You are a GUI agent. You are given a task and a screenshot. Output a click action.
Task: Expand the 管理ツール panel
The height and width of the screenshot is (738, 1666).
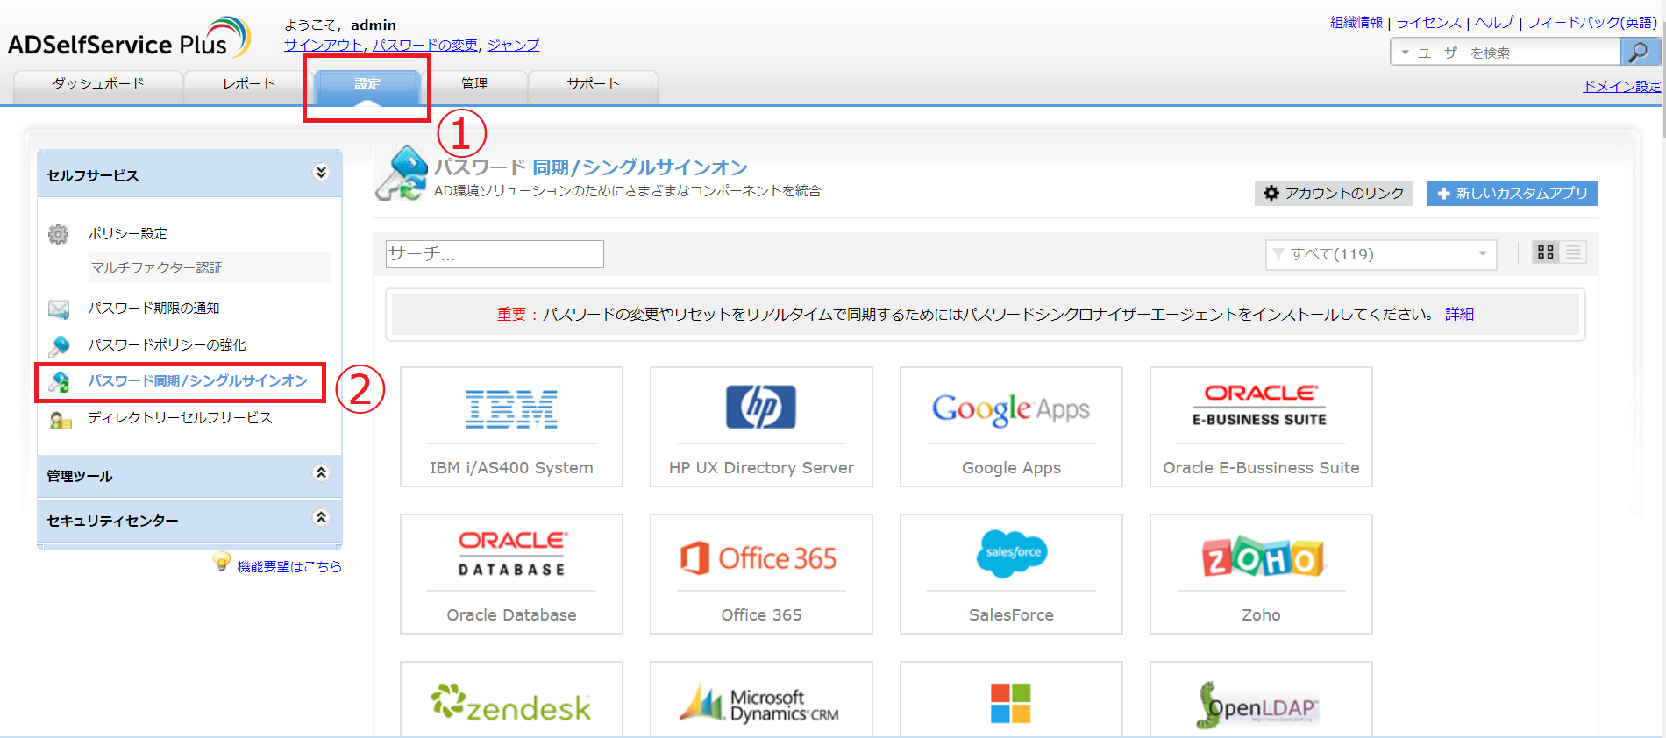[x=321, y=473]
